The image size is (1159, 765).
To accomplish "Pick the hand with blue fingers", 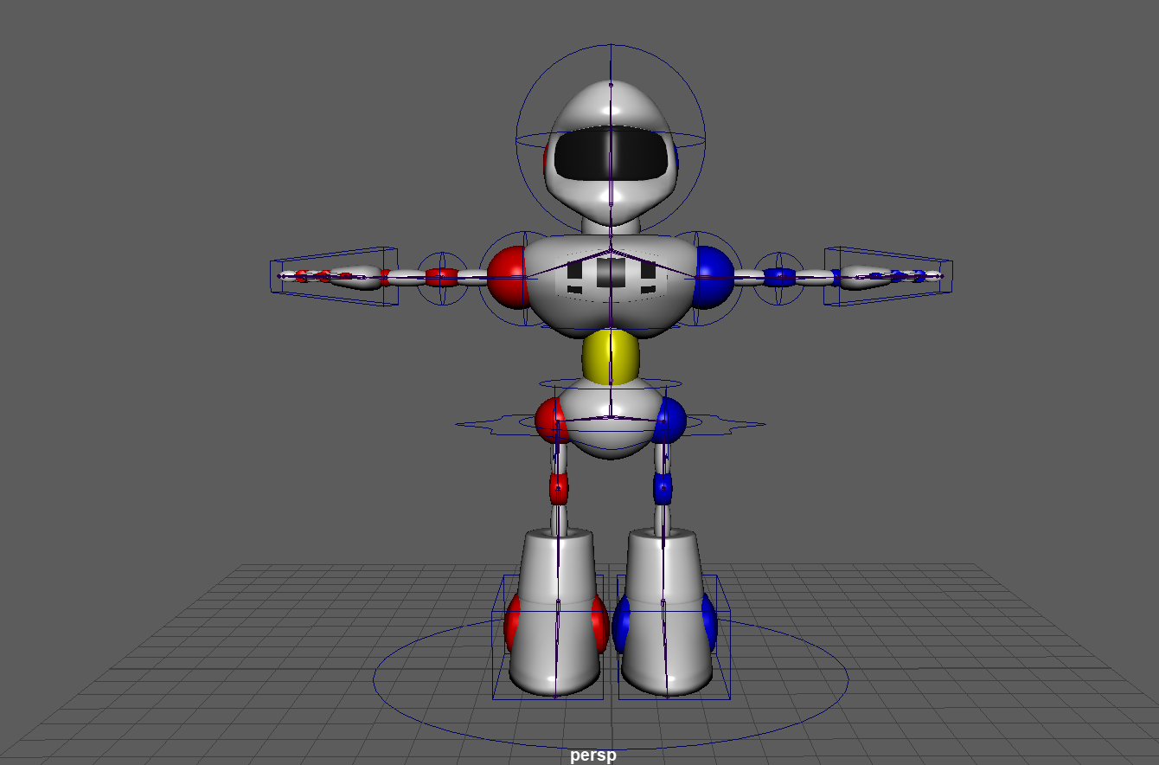I will tap(891, 277).
